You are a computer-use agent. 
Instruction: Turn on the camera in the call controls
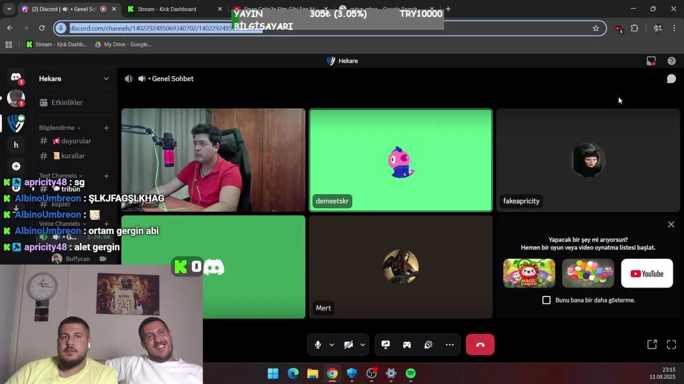pos(348,345)
